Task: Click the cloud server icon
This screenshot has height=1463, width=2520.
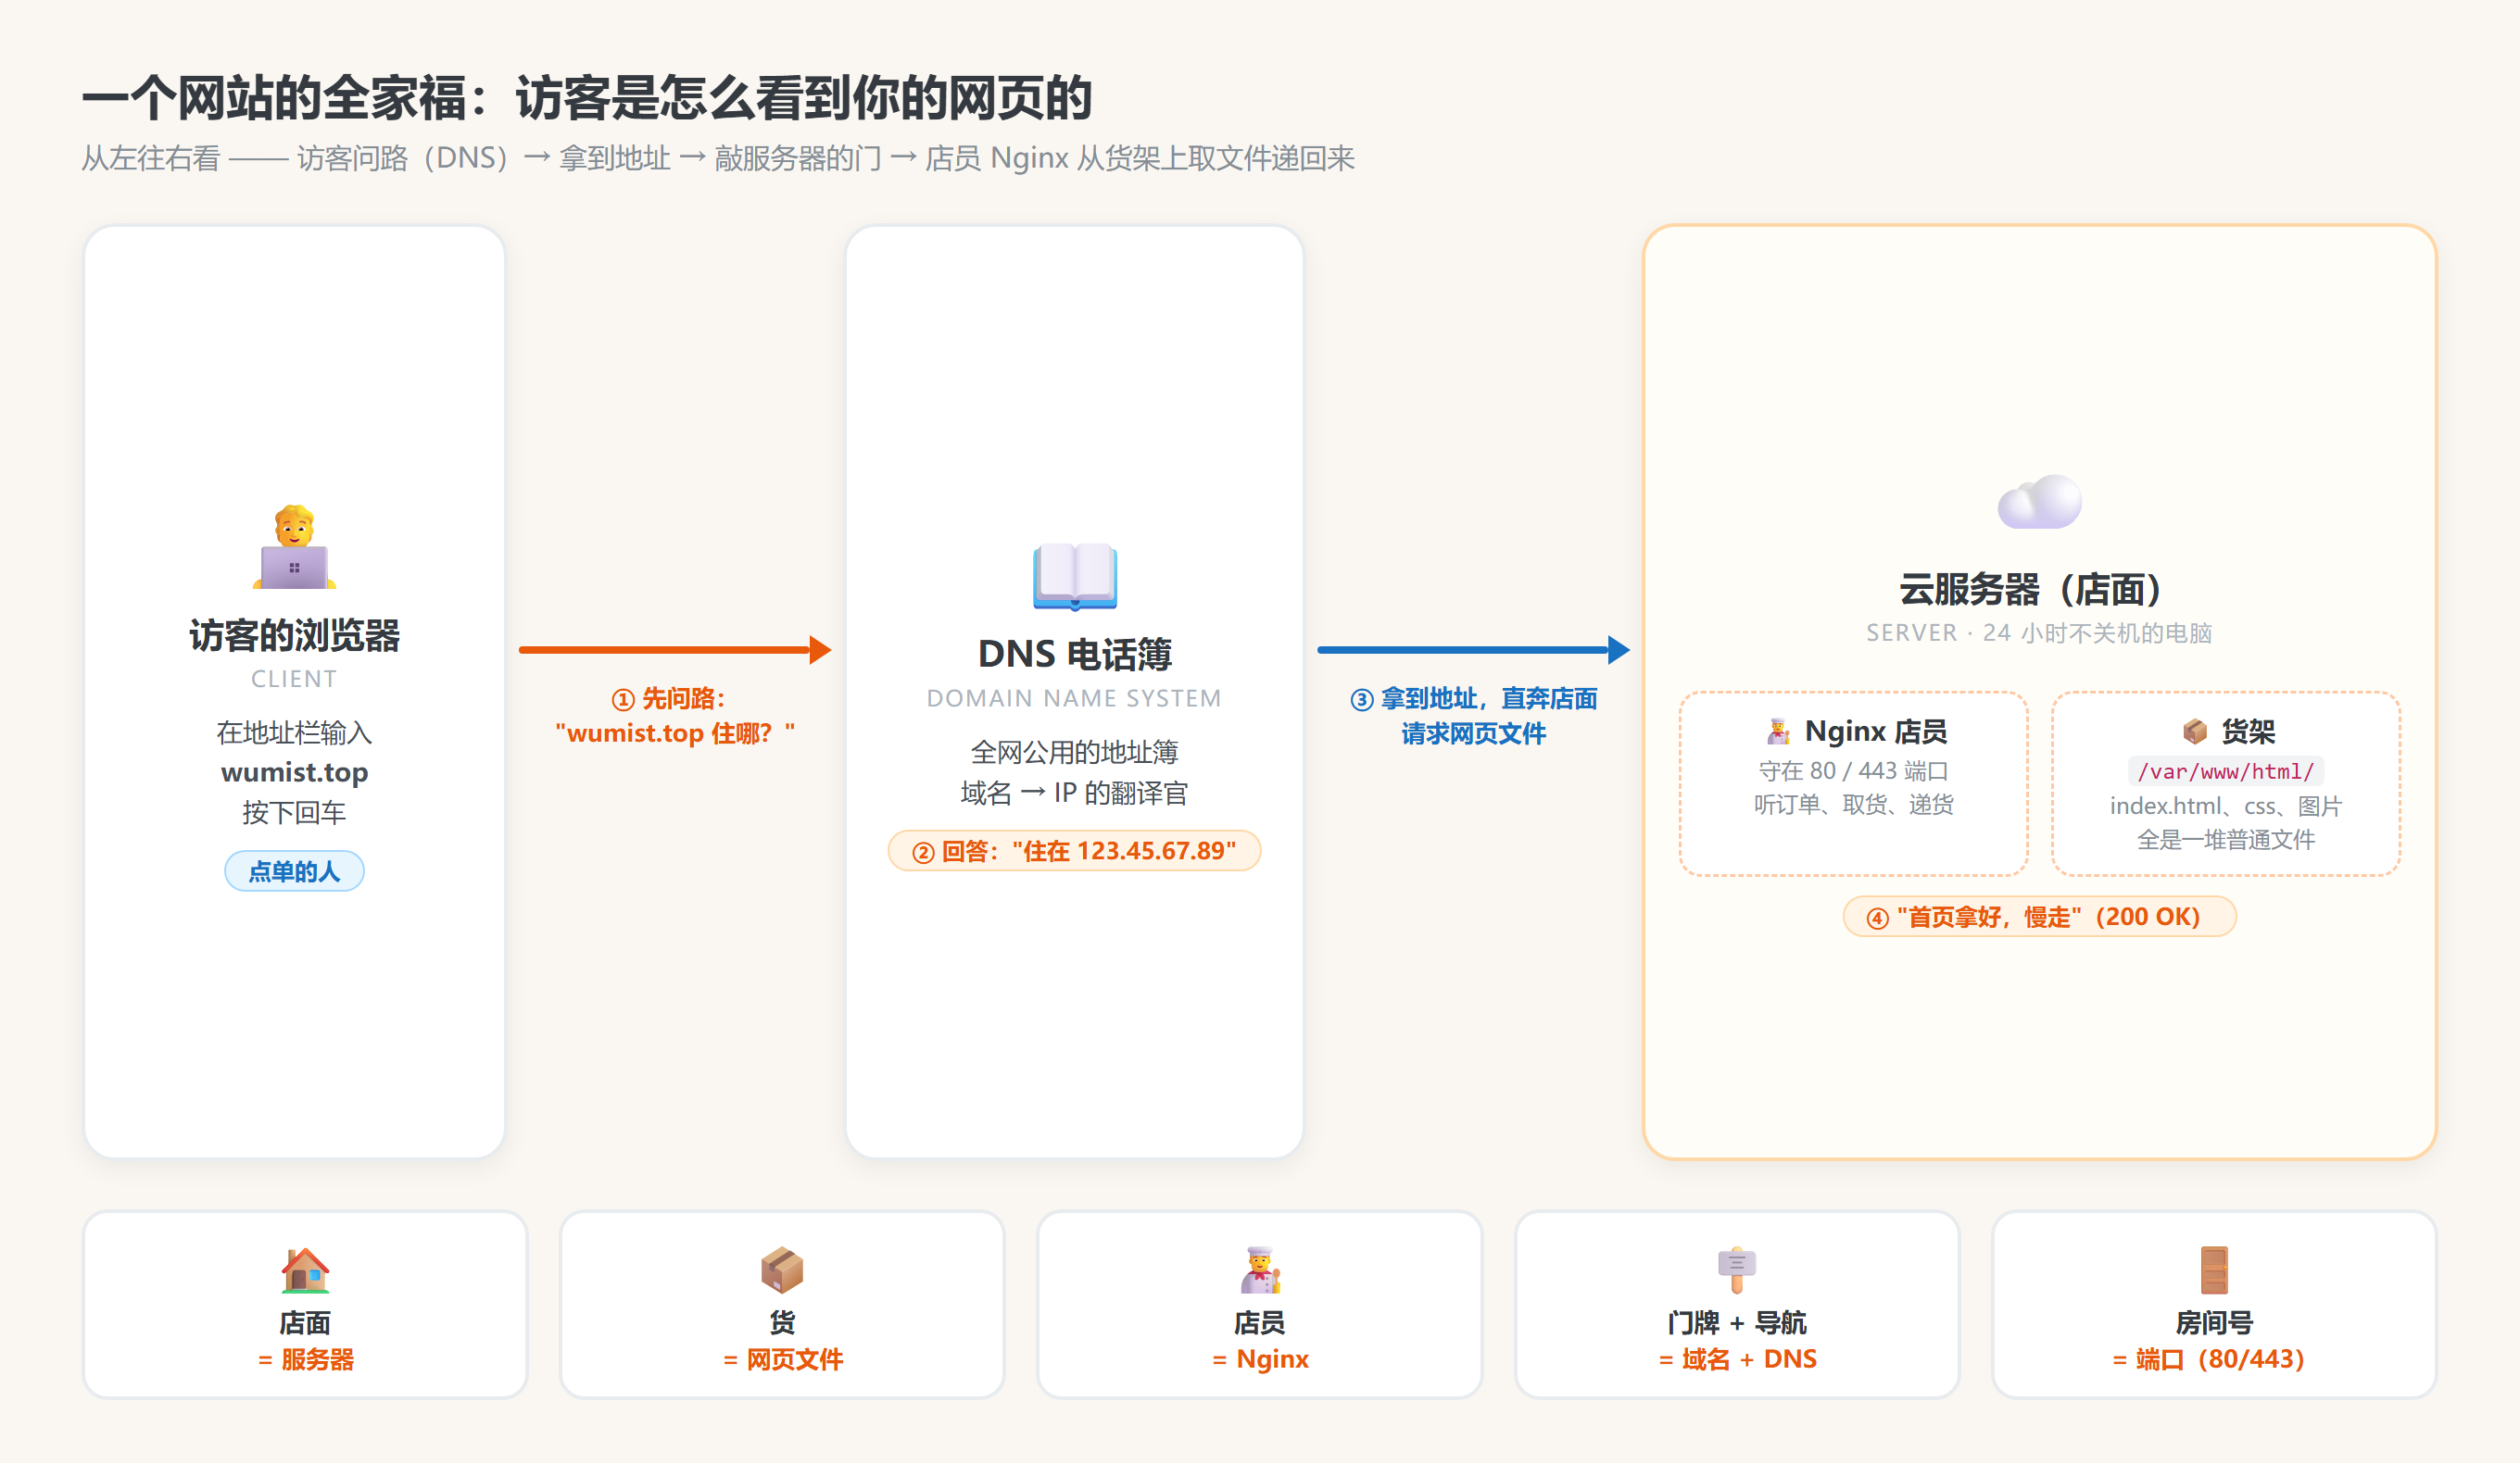Action: (x=2039, y=502)
